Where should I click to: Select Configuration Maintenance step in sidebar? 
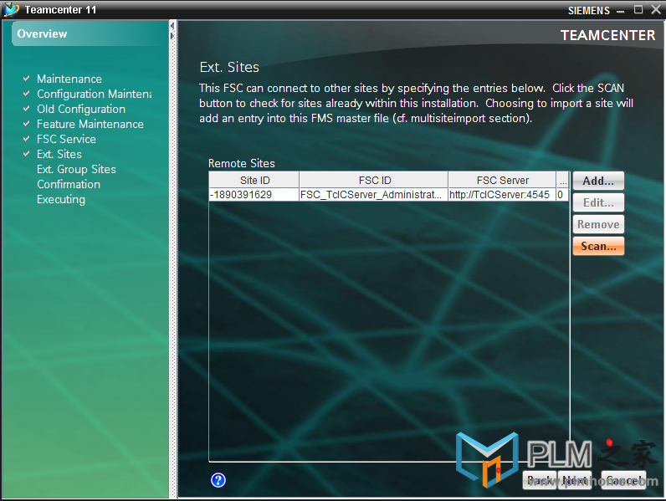[x=95, y=94]
